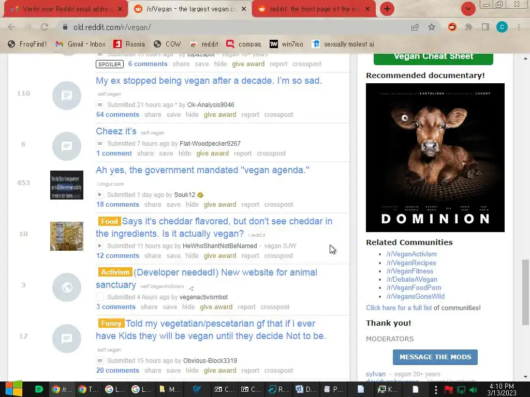This screenshot has width=530, height=397.
Task: Close the /r/Vegan tab
Action: pyautogui.click(x=244, y=9)
